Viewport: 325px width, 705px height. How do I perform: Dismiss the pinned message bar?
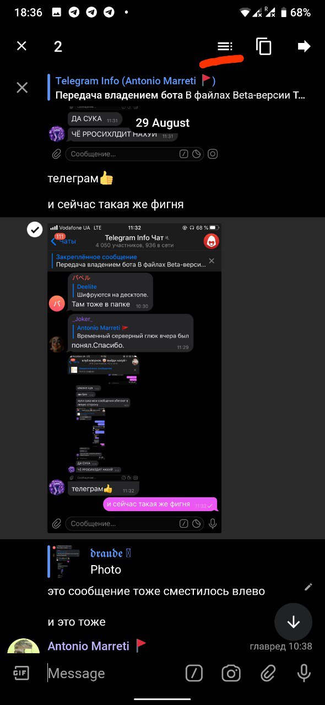point(22,88)
